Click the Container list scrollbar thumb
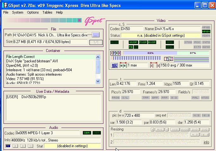The width and height of the screenshot is (216, 151). coord(98,67)
